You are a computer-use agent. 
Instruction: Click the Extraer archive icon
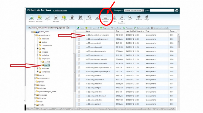[x=139, y=17]
